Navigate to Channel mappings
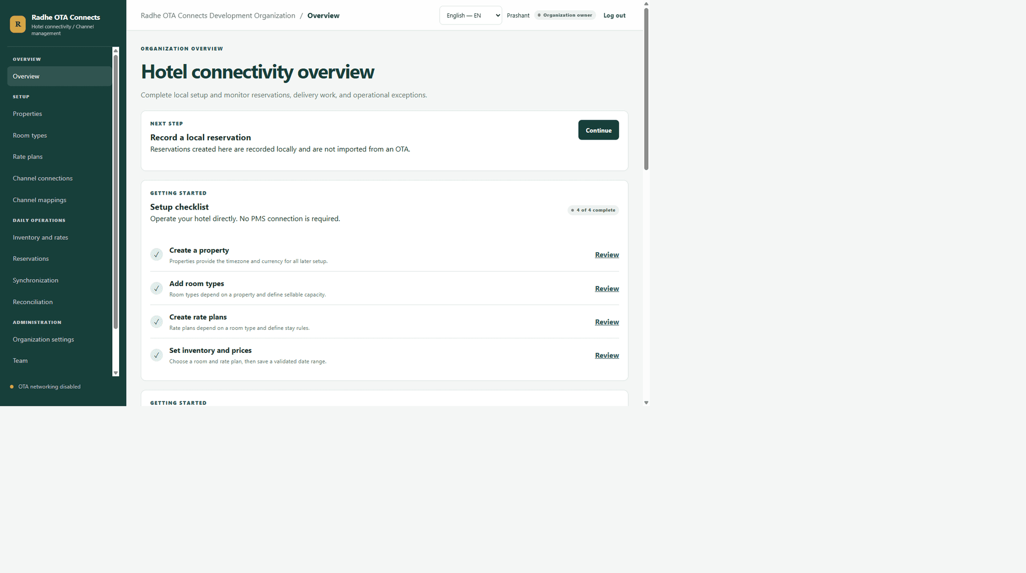 coord(59,200)
